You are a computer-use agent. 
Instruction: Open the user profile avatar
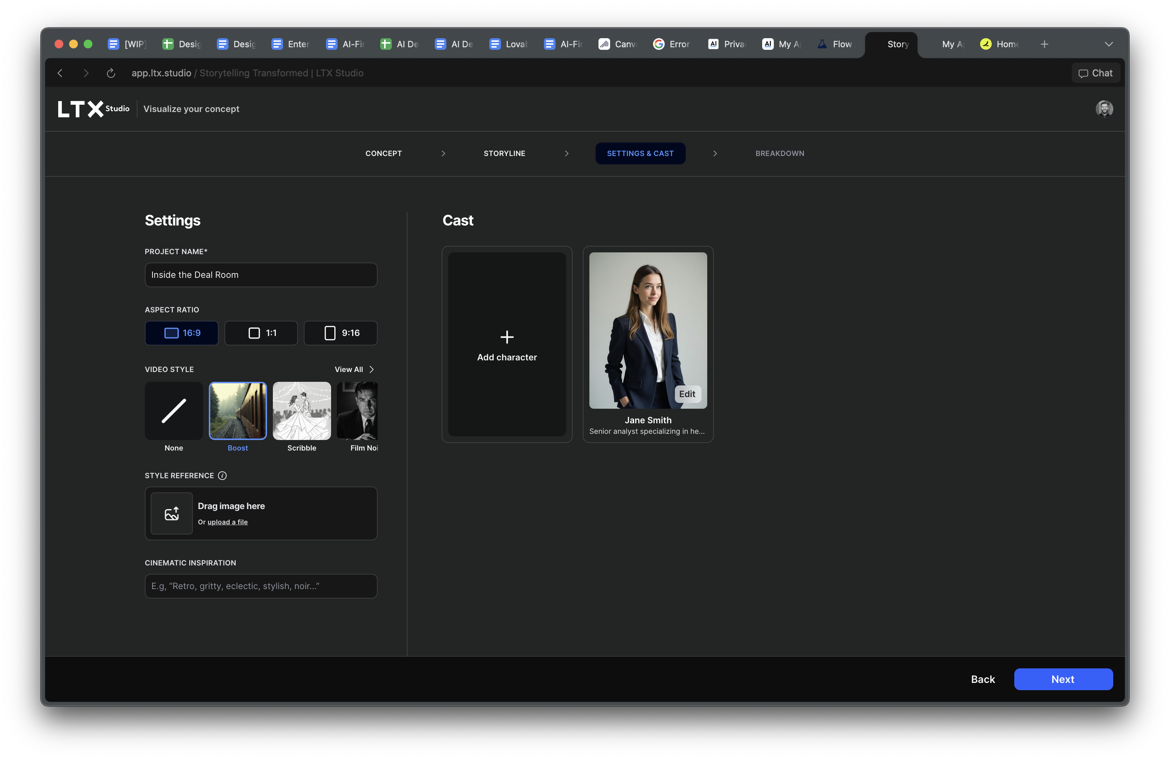1104,109
